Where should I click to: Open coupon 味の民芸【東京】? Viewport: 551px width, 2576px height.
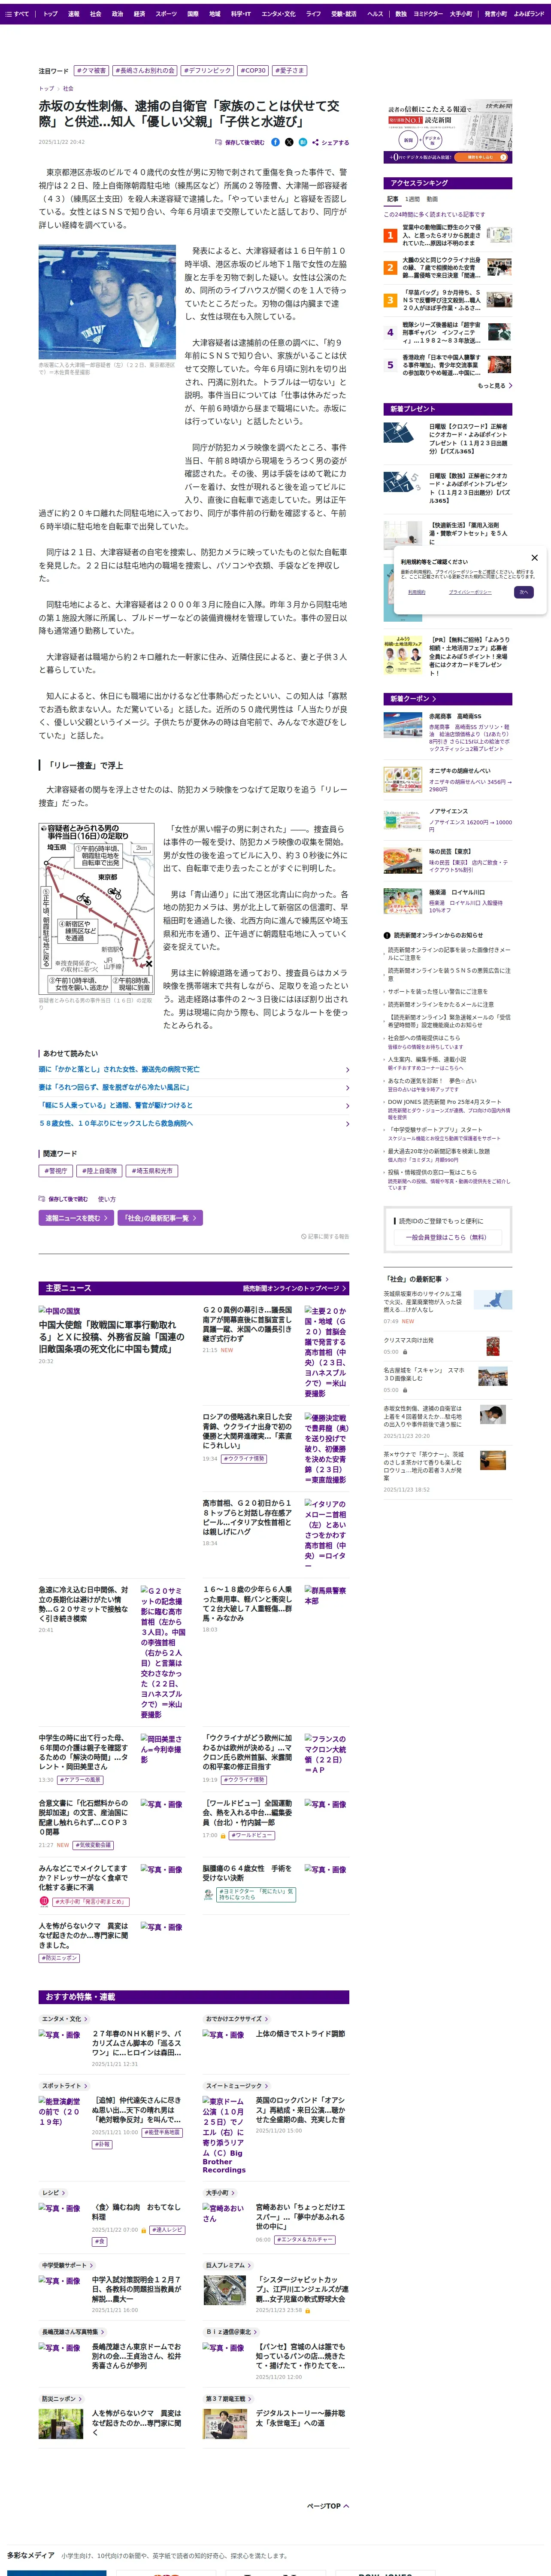[448, 860]
